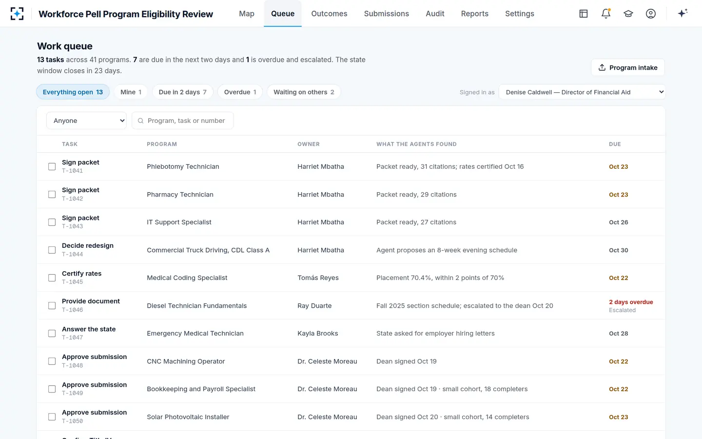Click the DUE column header
This screenshot has width=702, height=439.
(x=615, y=144)
